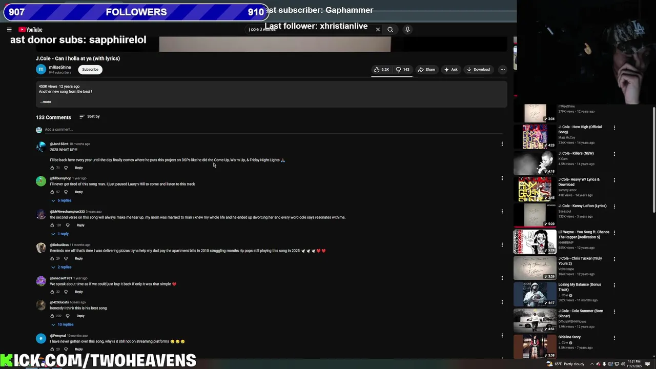Viewport: 656px width, 369px height.
Task: Open options for Losing My Balance video
Action: tap(614, 285)
